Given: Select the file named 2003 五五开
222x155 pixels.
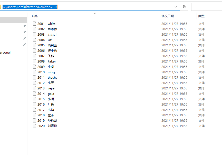Looking at the screenshot, I should (47, 35).
